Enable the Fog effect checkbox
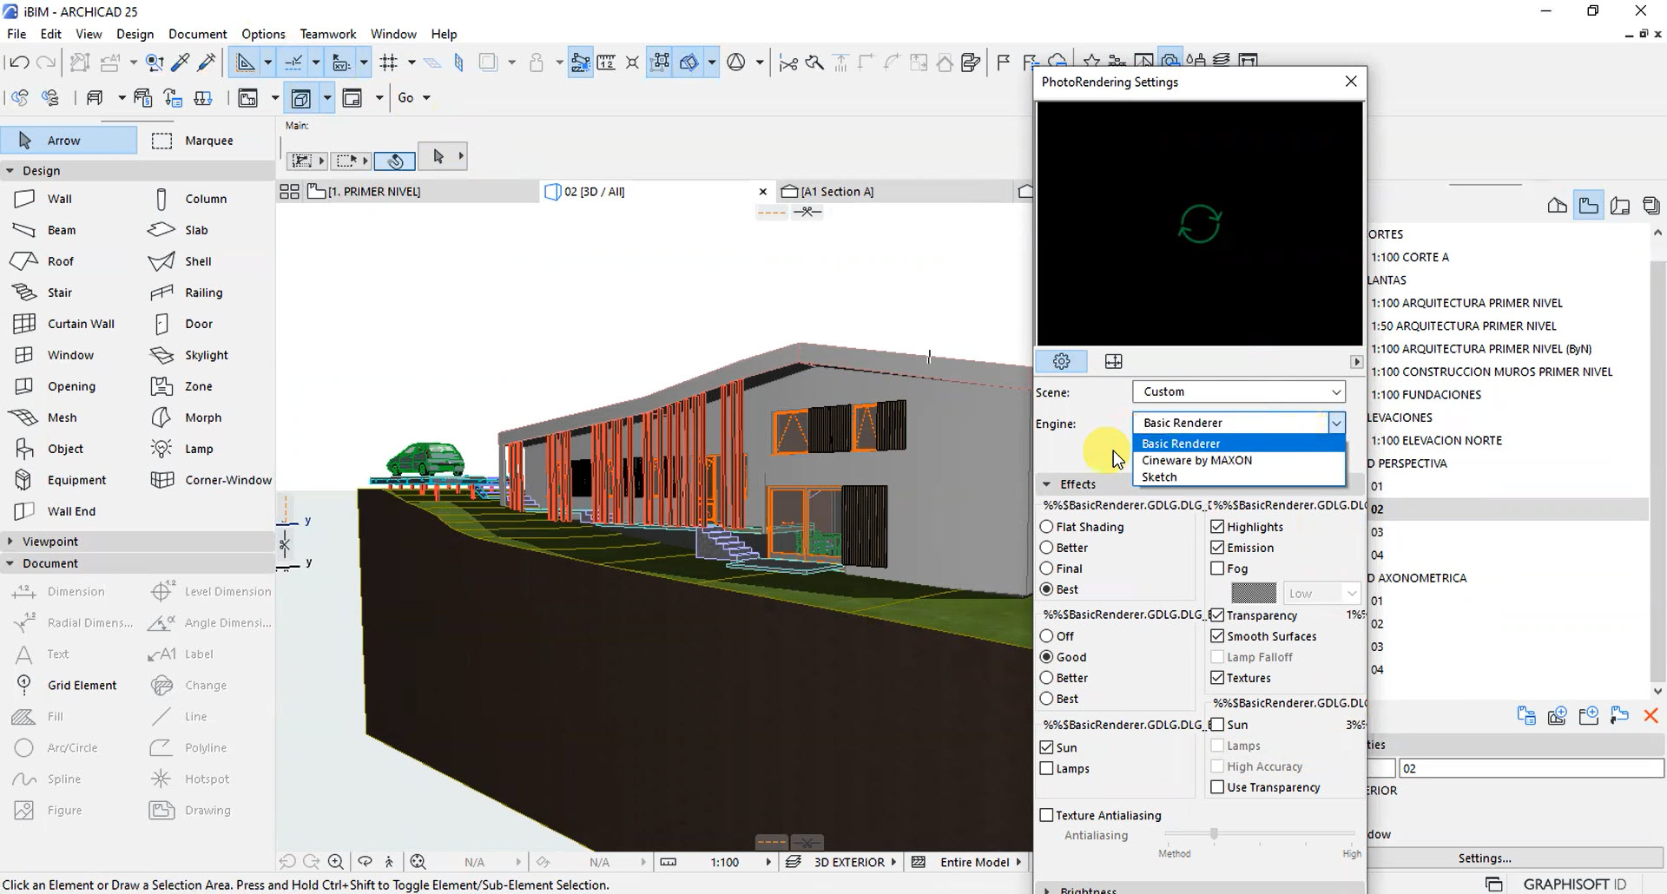 pos(1218,569)
